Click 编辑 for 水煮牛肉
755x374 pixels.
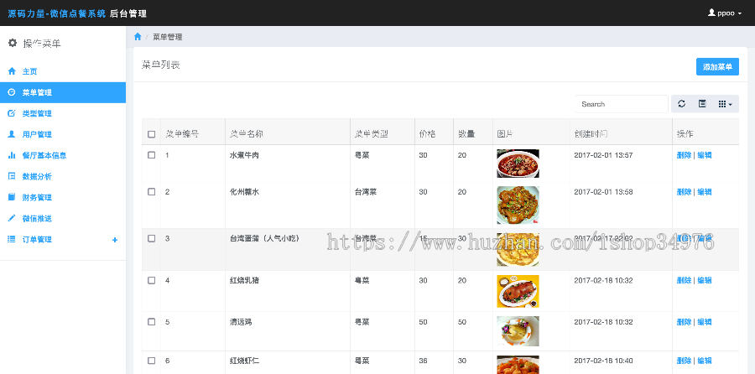[x=705, y=155]
